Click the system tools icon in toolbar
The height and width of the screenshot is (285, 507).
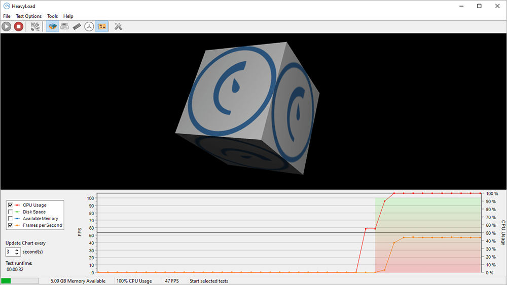[x=35, y=26]
